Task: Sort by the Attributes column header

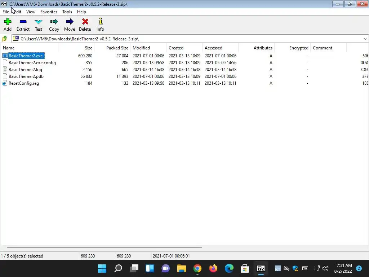Action: 256,48
